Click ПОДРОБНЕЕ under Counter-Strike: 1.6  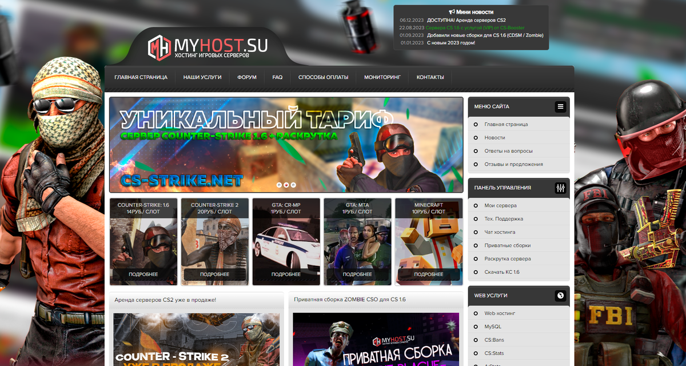[143, 274]
